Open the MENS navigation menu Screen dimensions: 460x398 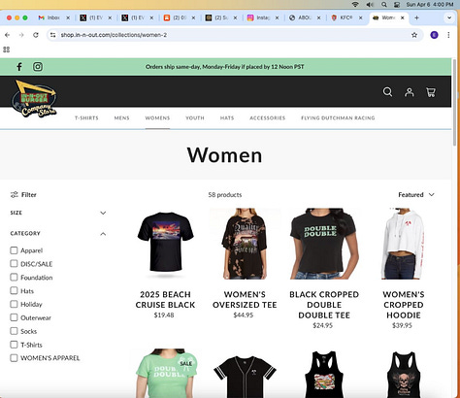[x=121, y=117]
